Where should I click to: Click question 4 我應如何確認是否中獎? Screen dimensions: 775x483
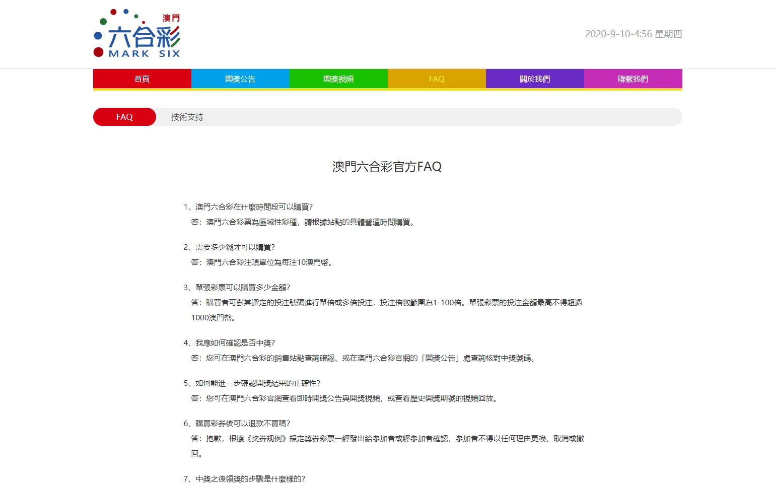(x=229, y=343)
